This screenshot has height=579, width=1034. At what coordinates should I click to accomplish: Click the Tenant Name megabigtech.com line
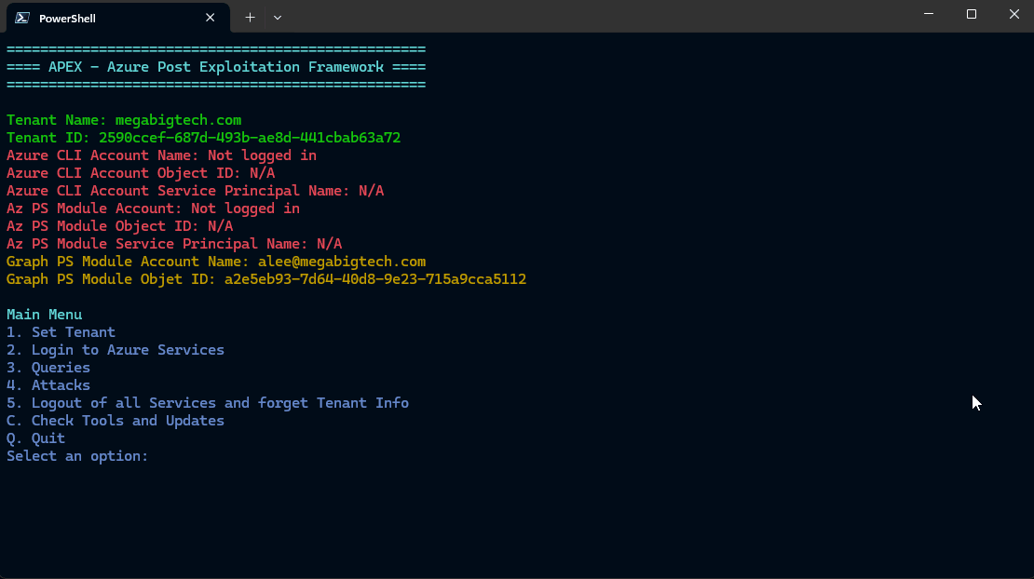coord(124,120)
